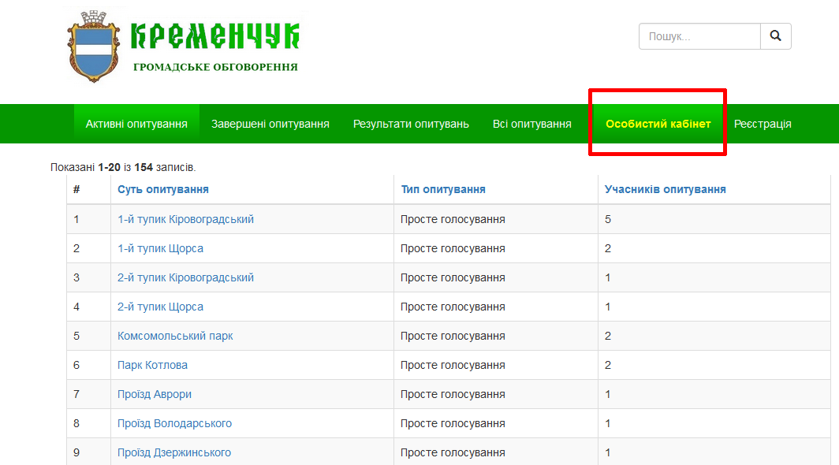Screen dimensions: 839x465
Task: Click the Kremenchuk coat of arms logo
Action: [x=95, y=46]
